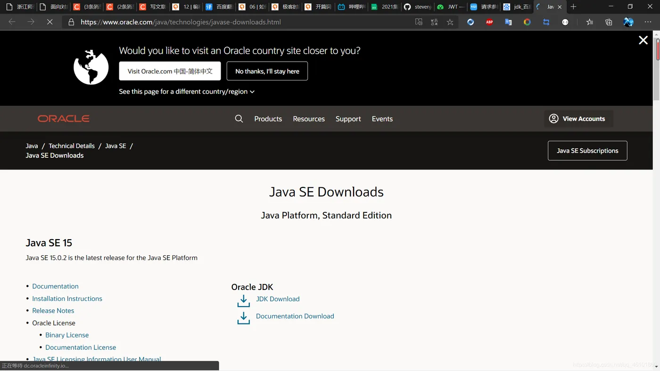Click the white round extension icon
Image resolution: width=660 pixels, height=371 pixels.
coord(565,22)
